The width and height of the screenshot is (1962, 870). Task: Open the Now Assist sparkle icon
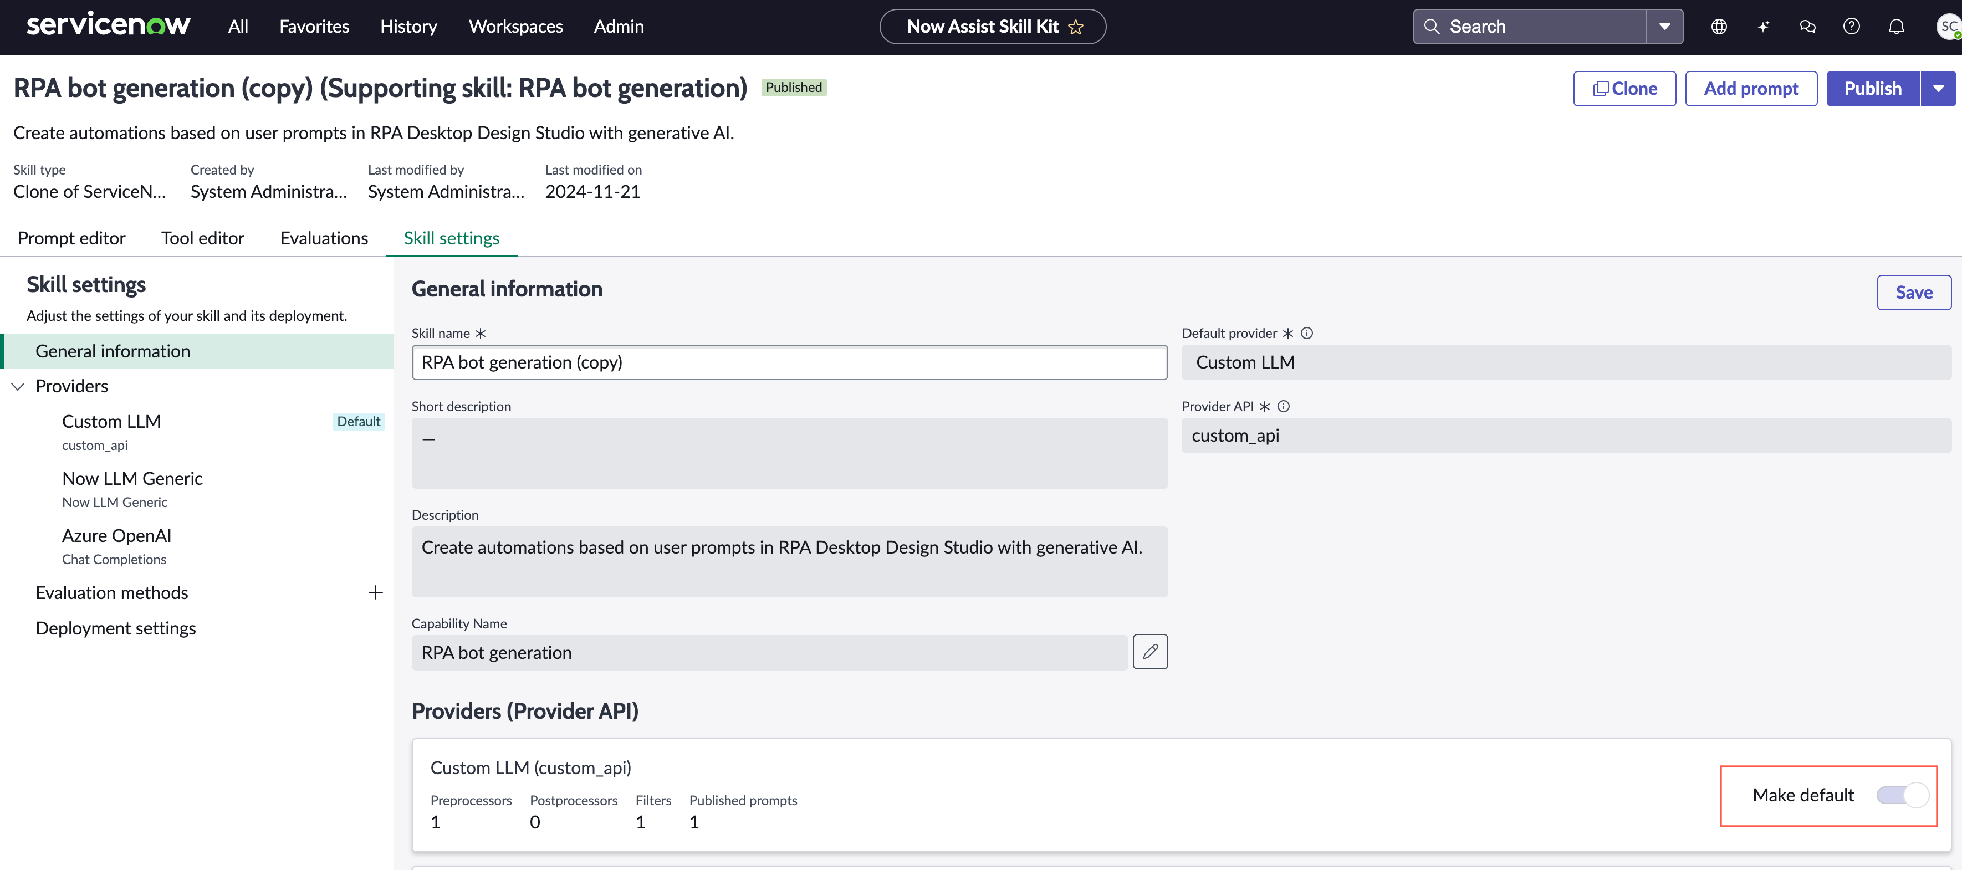[x=1762, y=27]
